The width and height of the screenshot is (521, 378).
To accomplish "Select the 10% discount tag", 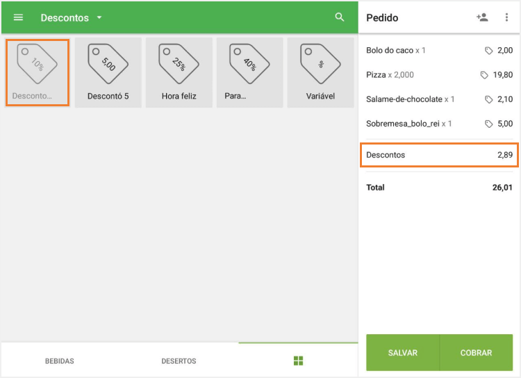I will pyautogui.click(x=38, y=72).
